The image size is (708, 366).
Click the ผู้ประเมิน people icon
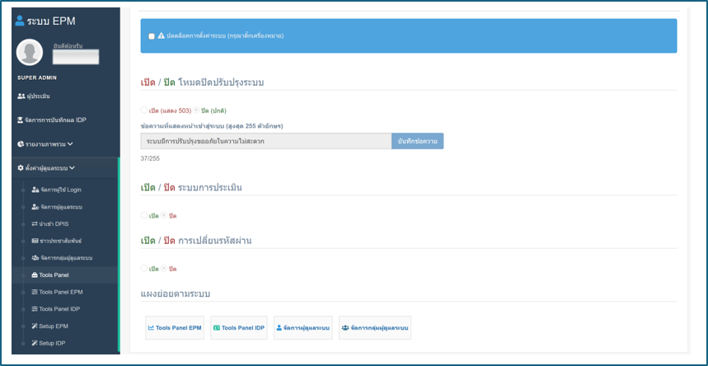(21, 96)
